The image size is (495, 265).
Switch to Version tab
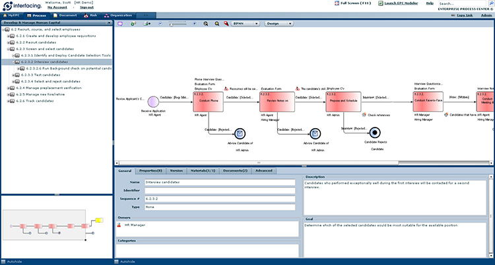point(176,170)
